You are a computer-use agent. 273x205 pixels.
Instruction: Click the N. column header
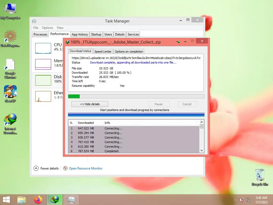click(72, 123)
